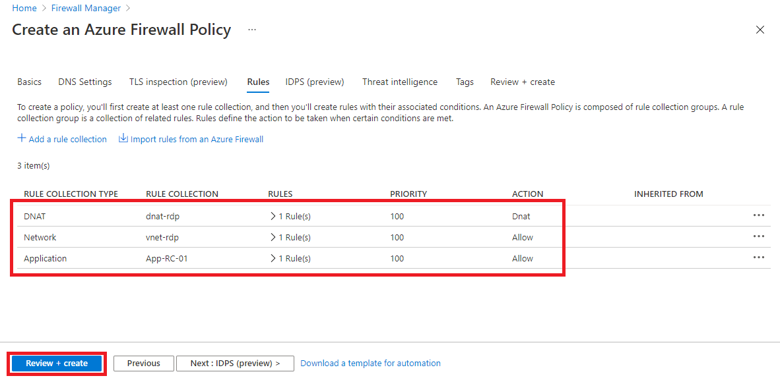Click the 3 item(s) count label
This screenshot has height=378, width=780.
[34, 166]
